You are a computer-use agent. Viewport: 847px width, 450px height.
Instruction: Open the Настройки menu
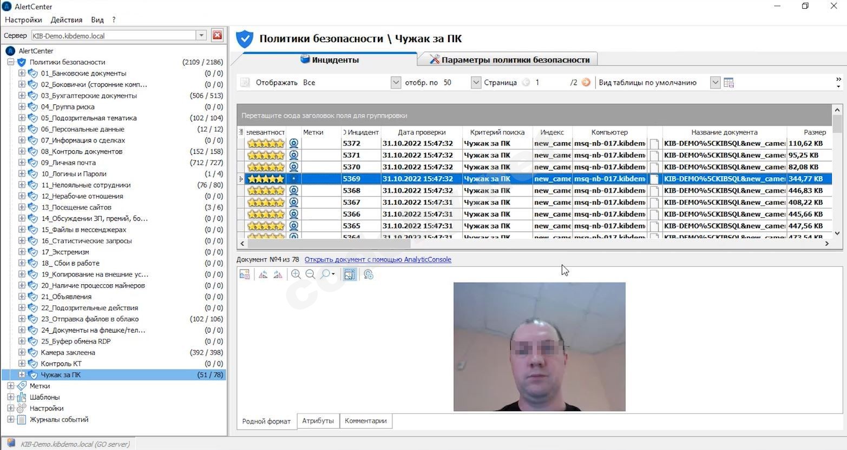[23, 19]
